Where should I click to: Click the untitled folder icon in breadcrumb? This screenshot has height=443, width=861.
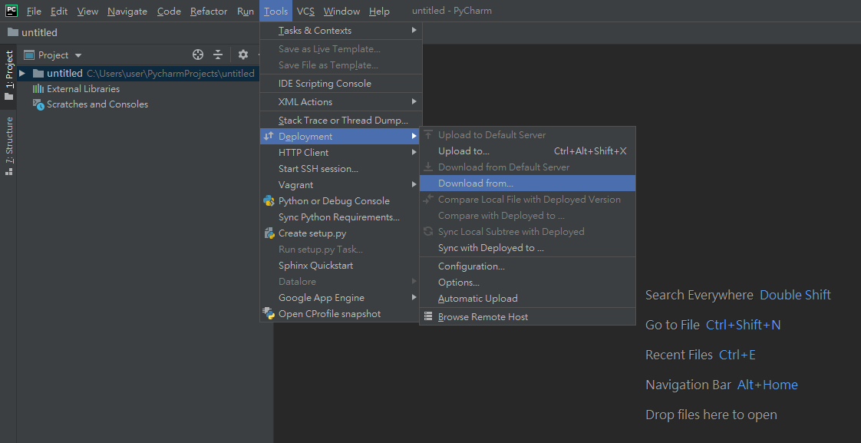tap(12, 32)
